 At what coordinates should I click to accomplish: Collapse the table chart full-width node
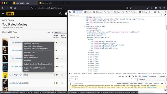[x=86, y=32]
